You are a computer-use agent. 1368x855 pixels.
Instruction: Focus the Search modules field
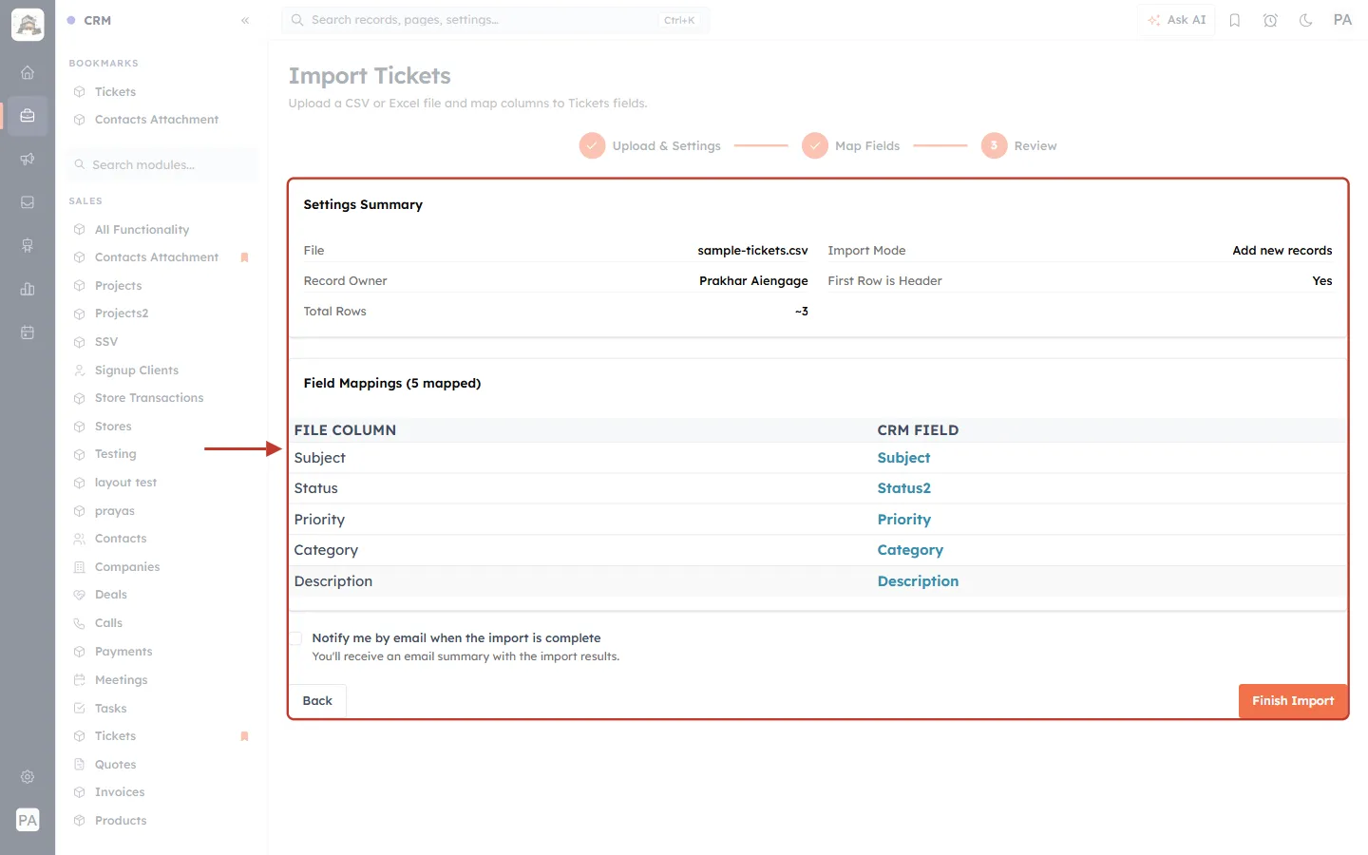[x=162, y=165]
